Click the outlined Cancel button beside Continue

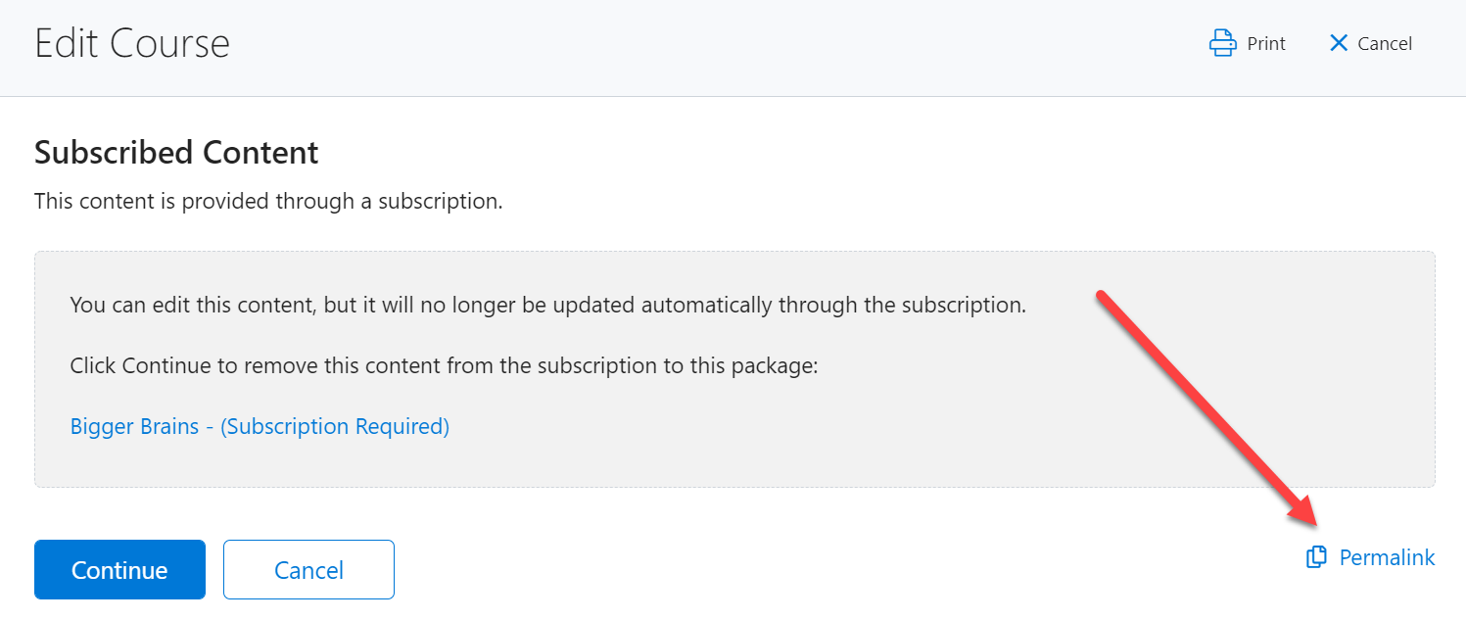(308, 569)
